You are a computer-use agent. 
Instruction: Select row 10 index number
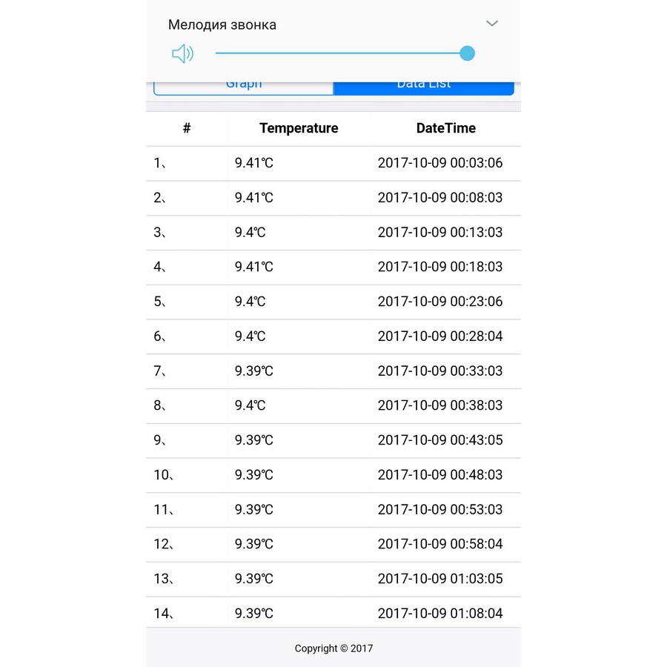click(x=163, y=475)
